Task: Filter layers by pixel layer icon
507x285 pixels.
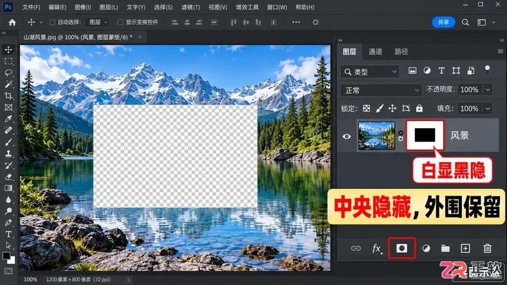Action: point(412,71)
